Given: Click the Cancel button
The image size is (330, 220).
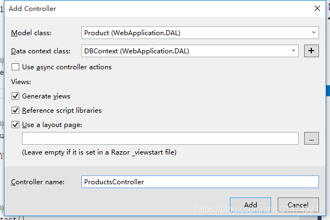Looking at the screenshot, I should click(x=298, y=205).
